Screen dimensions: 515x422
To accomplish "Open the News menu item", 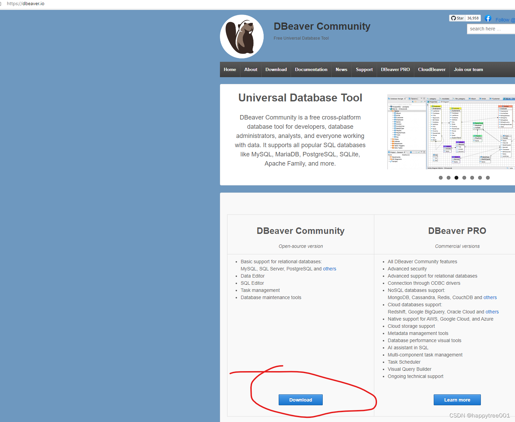I will [341, 69].
